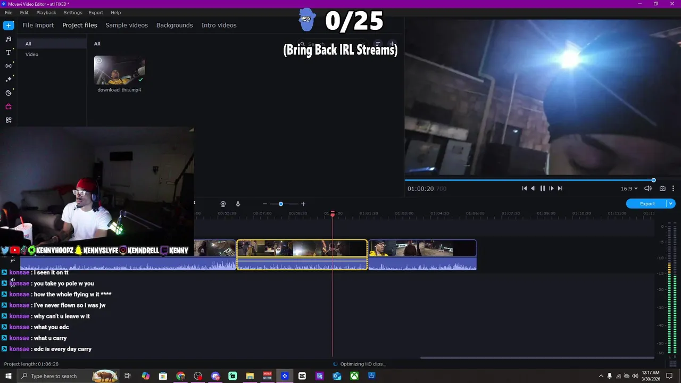
Task: Open the Windows Start menu
Action: (x=9, y=376)
